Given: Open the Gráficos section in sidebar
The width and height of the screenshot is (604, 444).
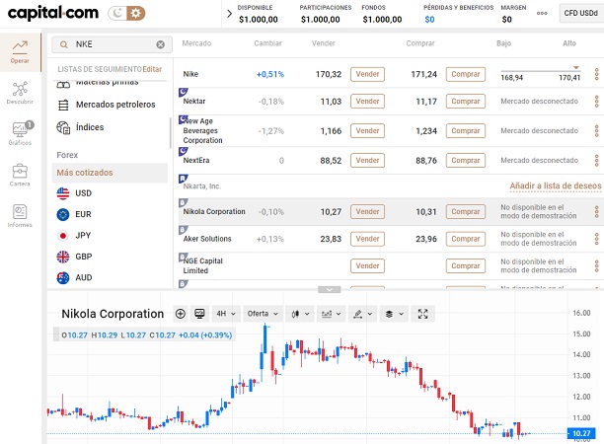Looking at the screenshot, I should pos(20,134).
